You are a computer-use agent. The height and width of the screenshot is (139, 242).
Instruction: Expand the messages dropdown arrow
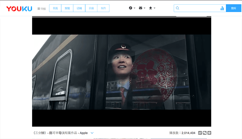(x=144, y=8)
